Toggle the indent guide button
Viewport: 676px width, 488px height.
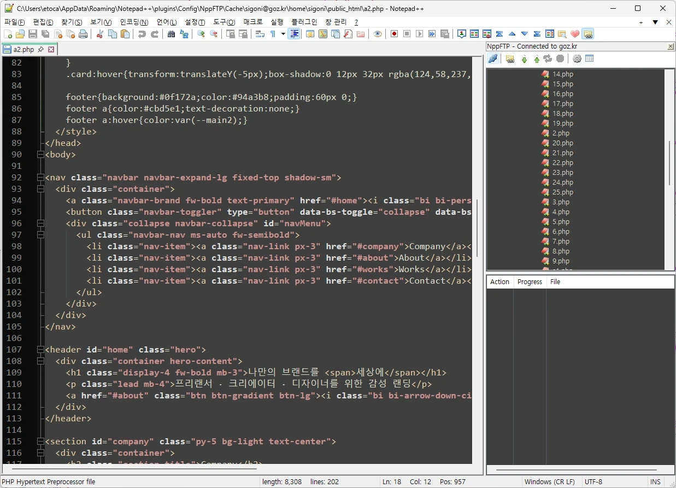(295, 34)
